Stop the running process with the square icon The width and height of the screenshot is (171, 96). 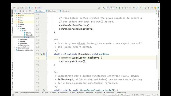click(130, 8)
